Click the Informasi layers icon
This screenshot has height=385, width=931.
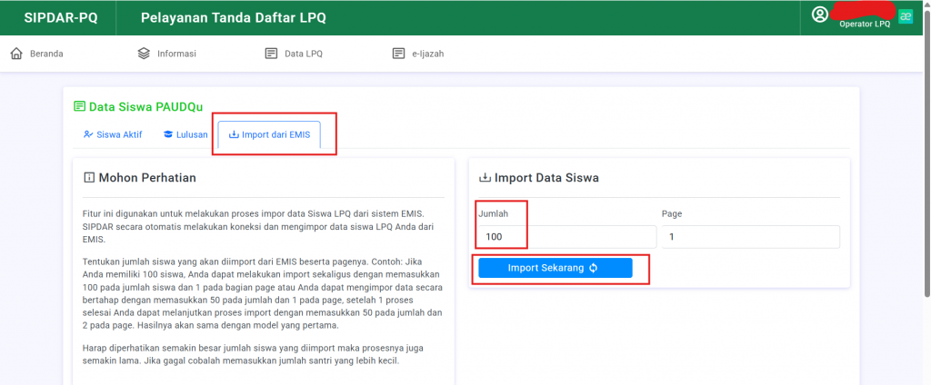pos(144,54)
